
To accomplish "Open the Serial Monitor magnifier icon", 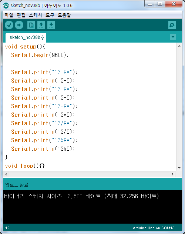I will (x=172, y=25).
